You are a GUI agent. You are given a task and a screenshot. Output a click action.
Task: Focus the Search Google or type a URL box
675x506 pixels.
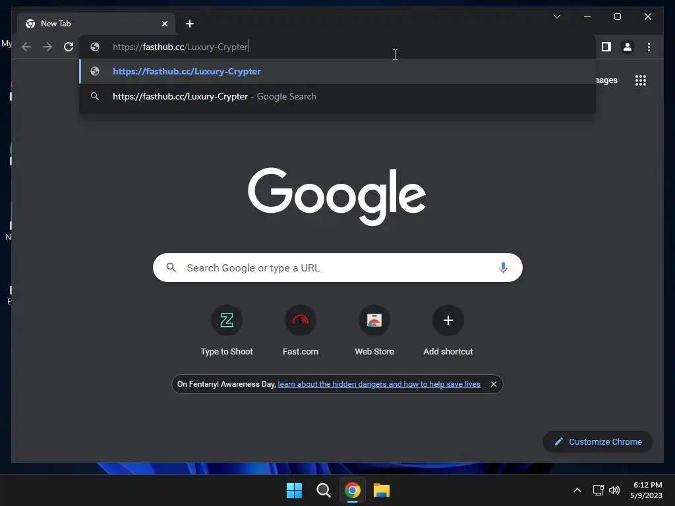pyautogui.click(x=337, y=267)
